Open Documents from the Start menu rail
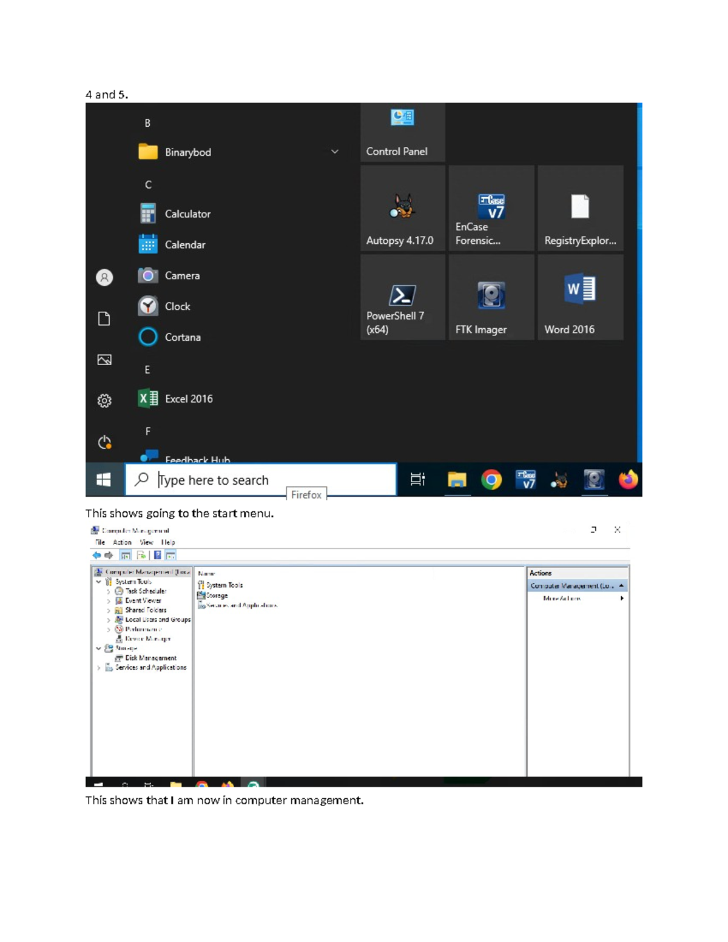The height and width of the screenshot is (942, 728). pyautogui.click(x=104, y=319)
